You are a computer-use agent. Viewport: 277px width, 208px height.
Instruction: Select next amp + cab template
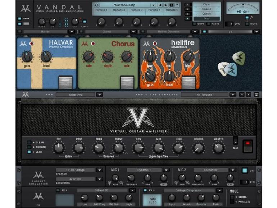pyautogui.click(x=248, y=95)
